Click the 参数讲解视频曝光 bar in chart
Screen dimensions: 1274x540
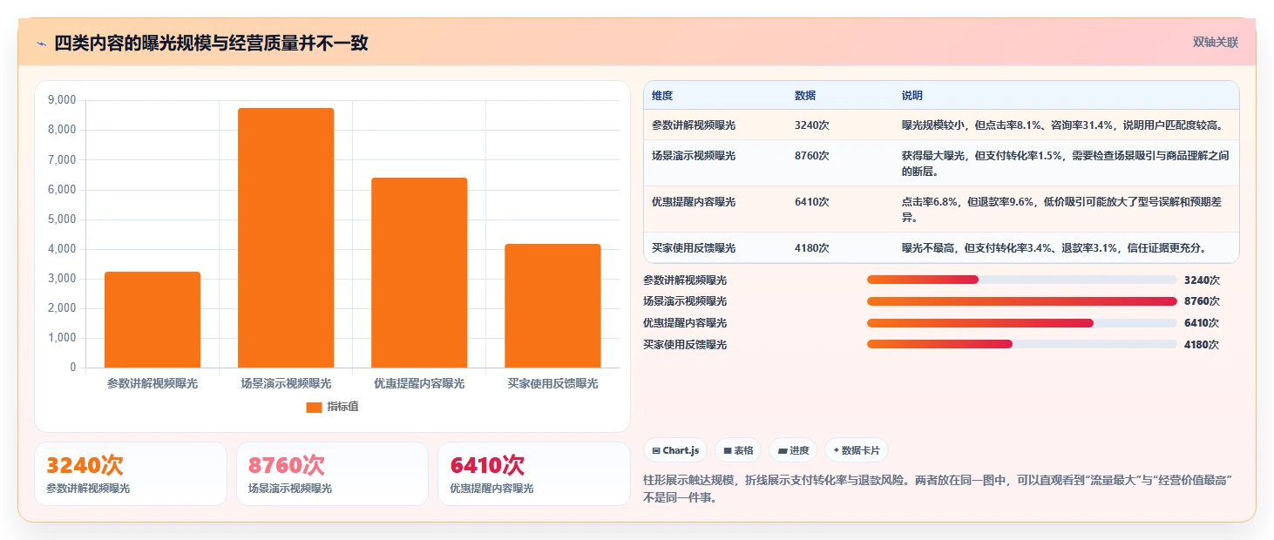(x=152, y=320)
